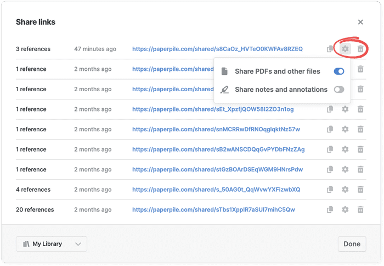384x266 pixels.
Task: Open settings for link ending in snMCRRwDfRNOqglqktNz57w
Action: tap(345, 129)
